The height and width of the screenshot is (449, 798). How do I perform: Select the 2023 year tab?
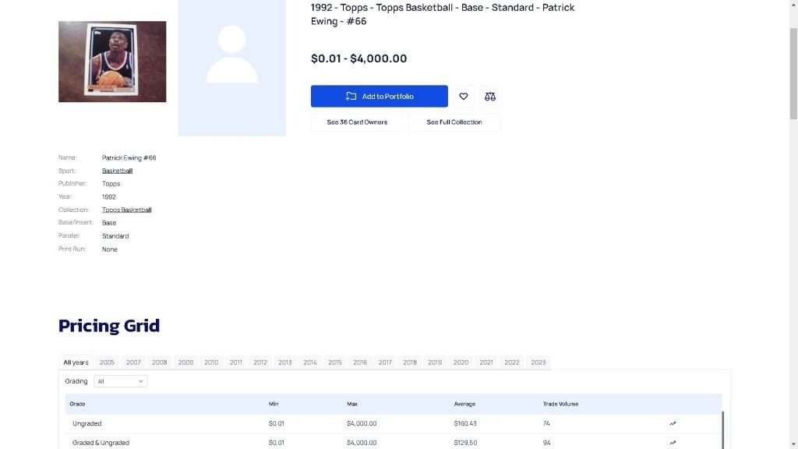[538, 362]
